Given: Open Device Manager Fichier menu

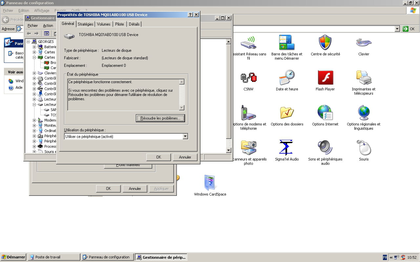Looking at the screenshot, I should point(33,26).
